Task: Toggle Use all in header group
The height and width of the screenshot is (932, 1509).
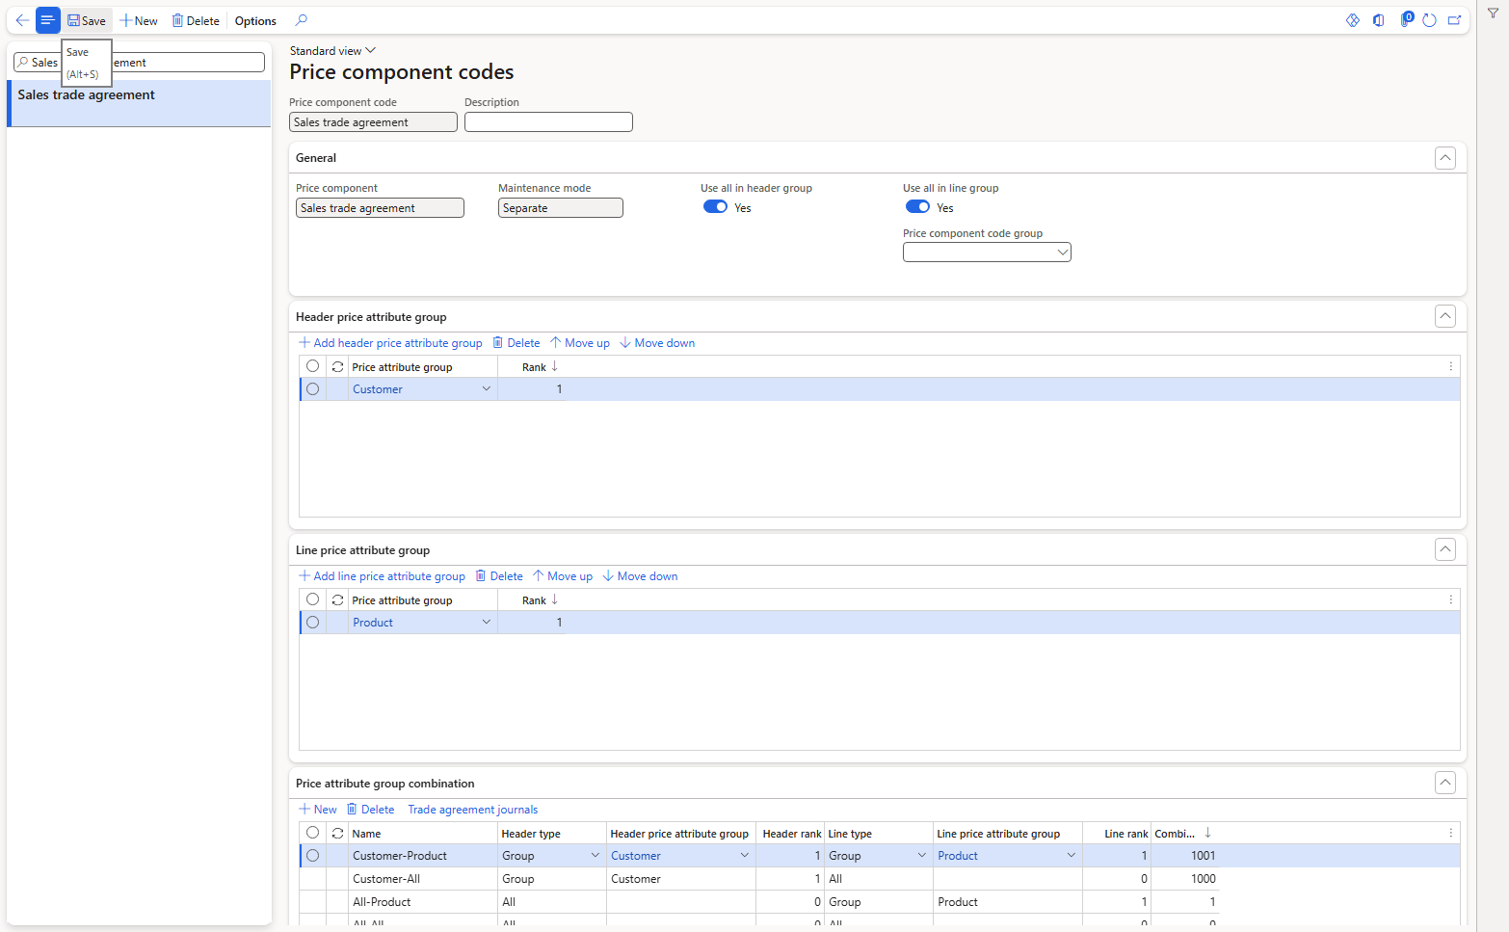Action: (715, 207)
